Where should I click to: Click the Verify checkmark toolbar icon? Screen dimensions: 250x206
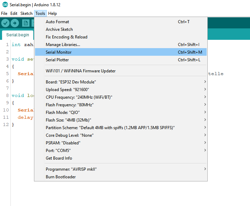[5, 23]
